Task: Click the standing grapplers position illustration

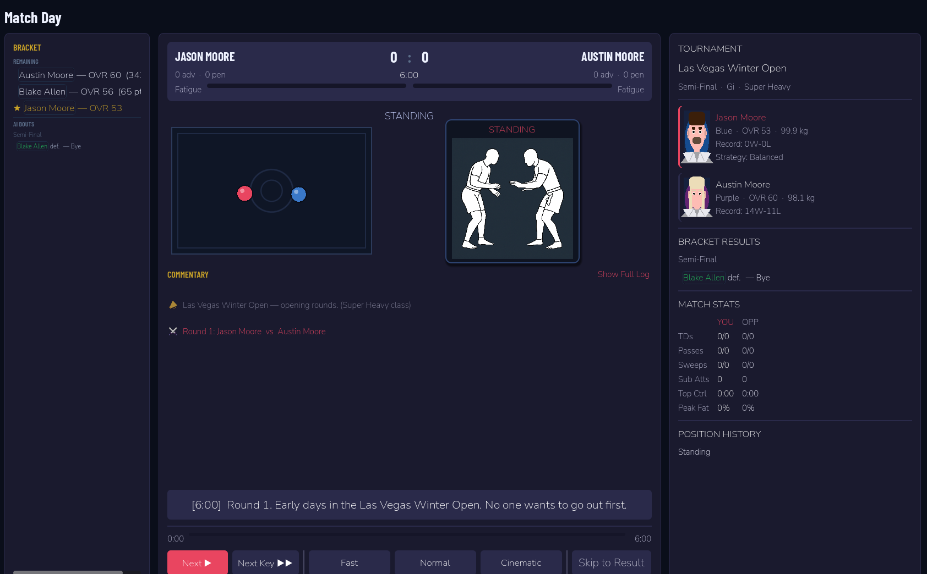Action: click(512, 198)
